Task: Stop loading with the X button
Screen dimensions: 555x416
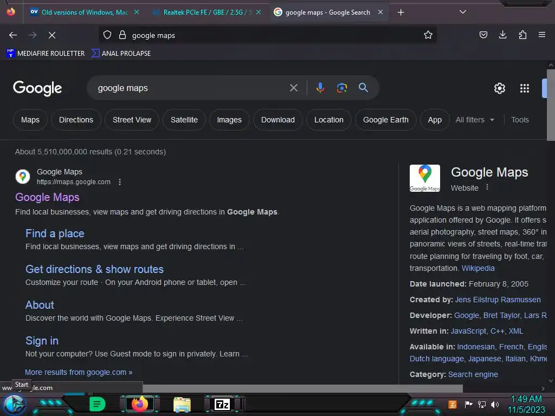Action: point(52,35)
